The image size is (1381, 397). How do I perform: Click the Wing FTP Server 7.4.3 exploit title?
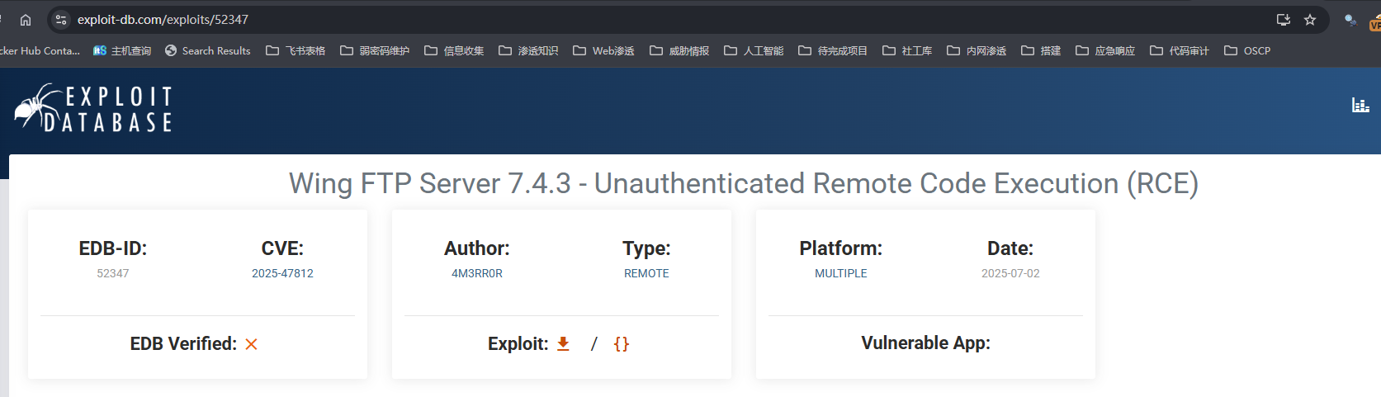(x=743, y=183)
